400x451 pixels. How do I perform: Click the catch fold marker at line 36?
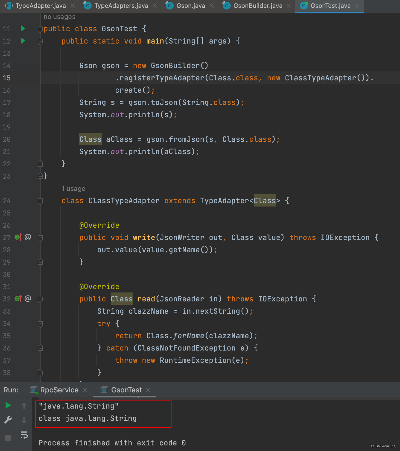click(40, 348)
